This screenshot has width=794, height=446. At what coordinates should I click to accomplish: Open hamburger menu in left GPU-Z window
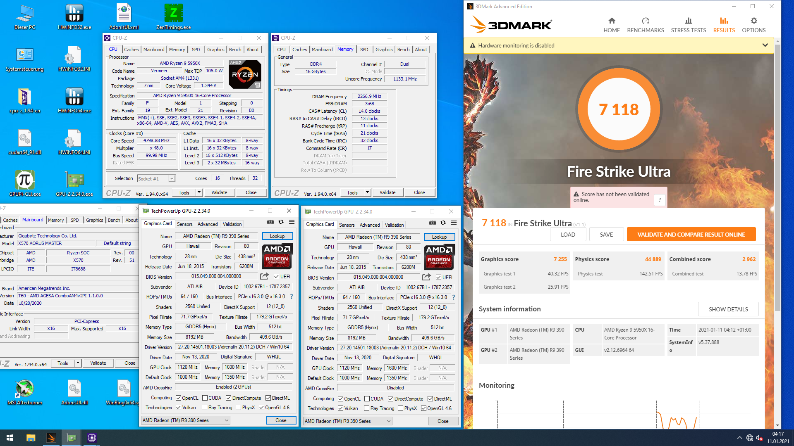(x=292, y=222)
